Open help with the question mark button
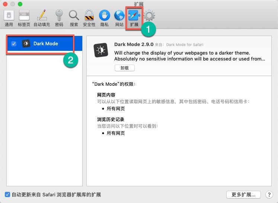Screen dimensions: 278x203 [x=269, y=195]
